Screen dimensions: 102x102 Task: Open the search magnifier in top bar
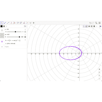click(x=96, y=23)
